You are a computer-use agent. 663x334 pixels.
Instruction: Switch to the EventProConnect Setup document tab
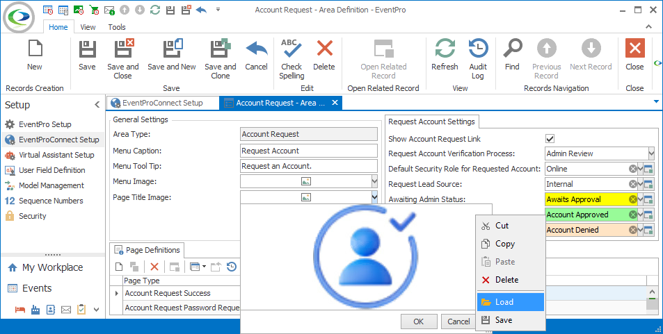click(162, 103)
